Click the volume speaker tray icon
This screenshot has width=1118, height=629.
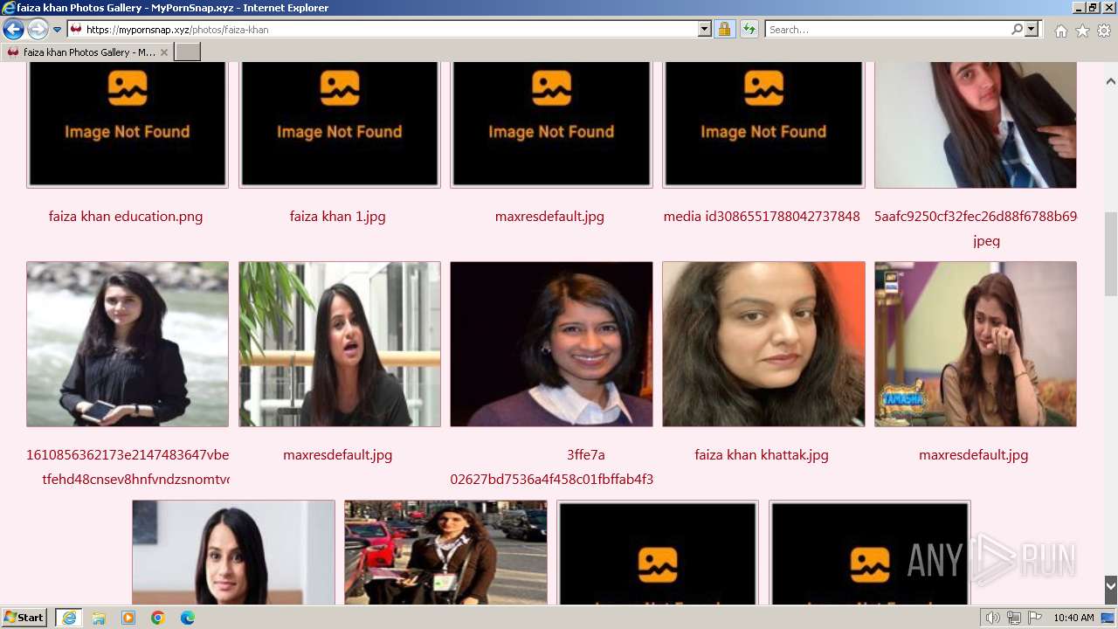[x=993, y=618]
